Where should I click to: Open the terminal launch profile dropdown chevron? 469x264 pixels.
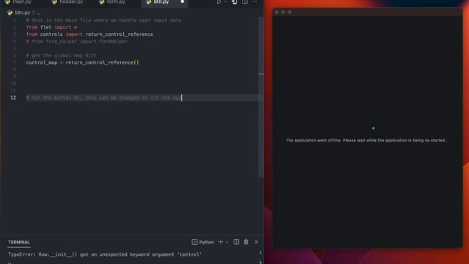(x=227, y=242)
